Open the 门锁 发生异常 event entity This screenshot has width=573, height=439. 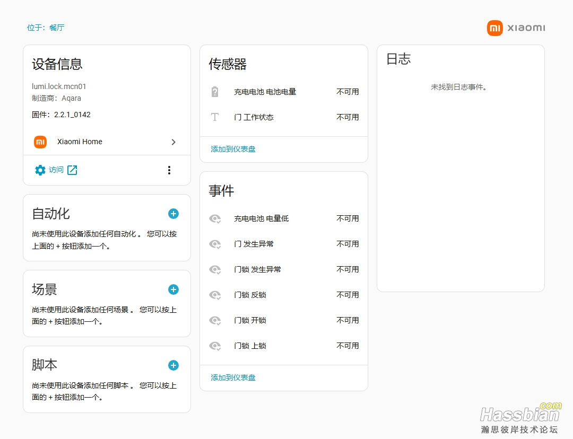[x=283, y=269]
